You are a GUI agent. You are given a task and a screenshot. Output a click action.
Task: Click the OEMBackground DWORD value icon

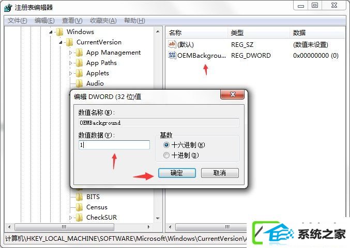(172, 55)
